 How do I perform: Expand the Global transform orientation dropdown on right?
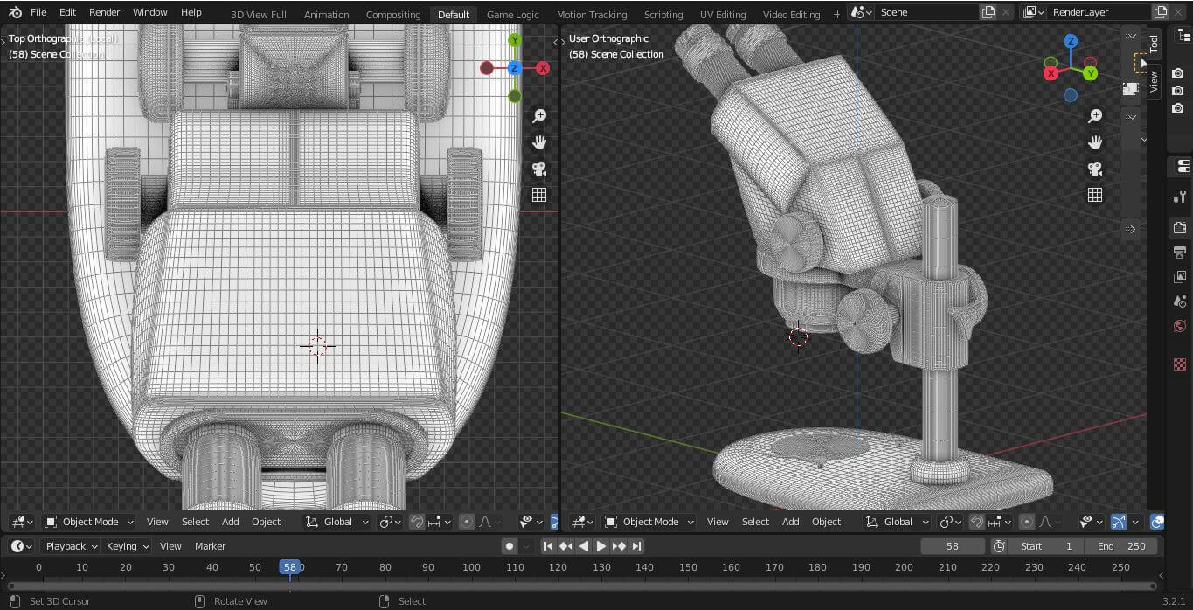pyautogui.click(x=898, y=522)
